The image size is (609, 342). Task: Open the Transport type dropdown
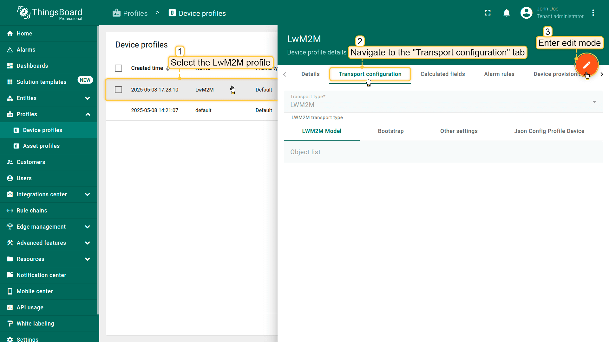[443, 101]
